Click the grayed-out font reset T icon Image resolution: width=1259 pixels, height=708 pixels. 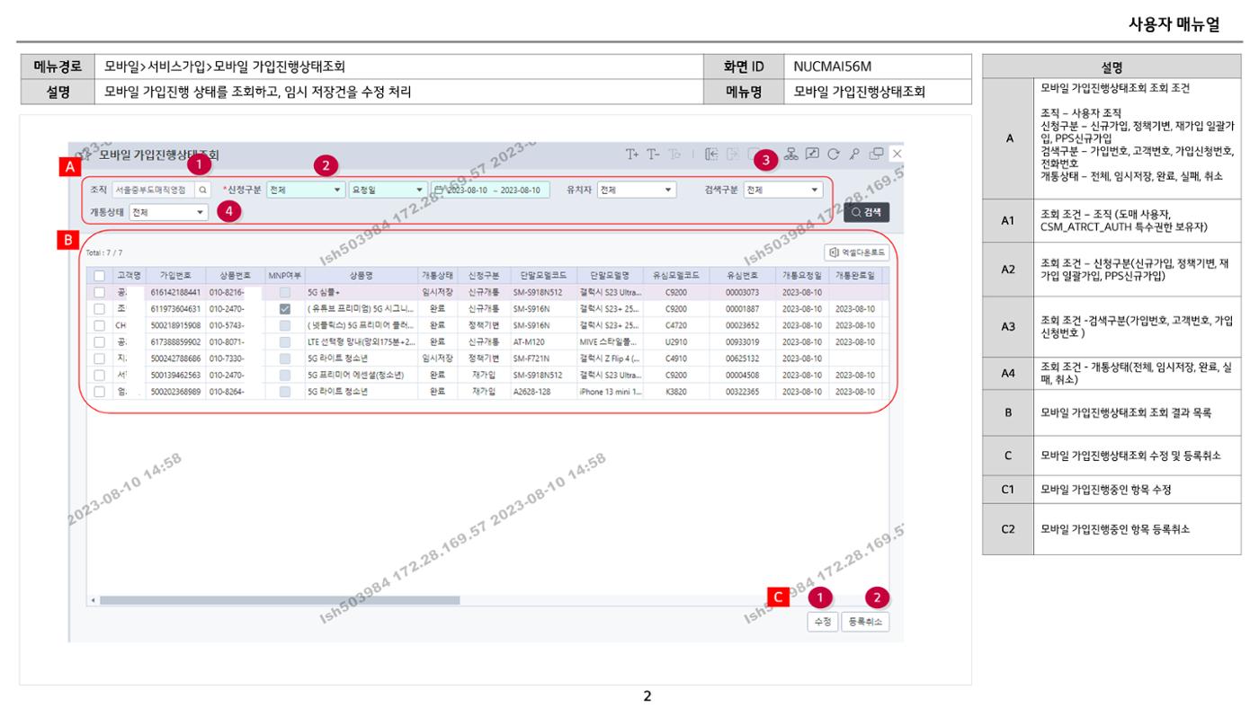click(674, 155)
